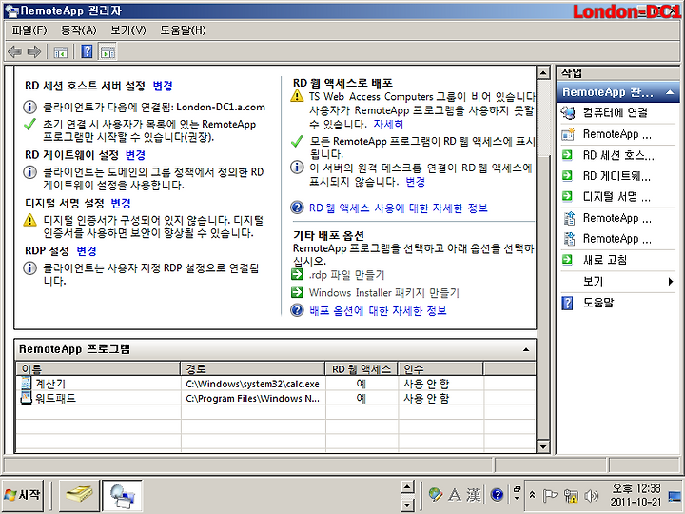Open RemoteApp manager taskbar icon
Screen dimensions: 685x514
[123, 495]
